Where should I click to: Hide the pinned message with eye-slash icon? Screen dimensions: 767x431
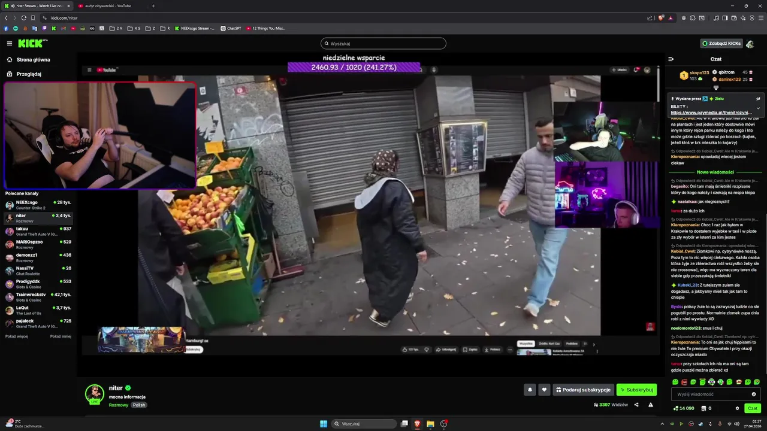click(758, 98)
